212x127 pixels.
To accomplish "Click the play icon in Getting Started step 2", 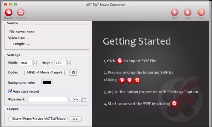I will (x=122, y=80).
